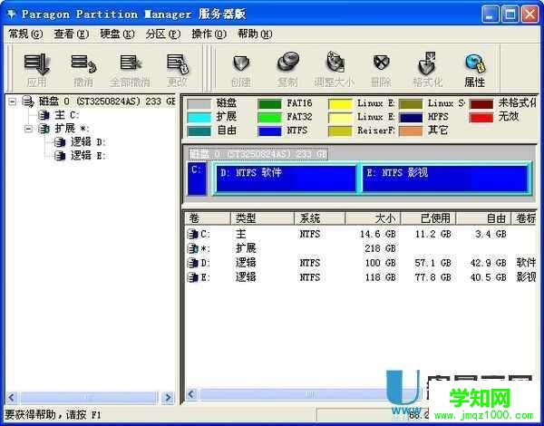Click the 42.9 GB free cell

click(x=488, y=263)
